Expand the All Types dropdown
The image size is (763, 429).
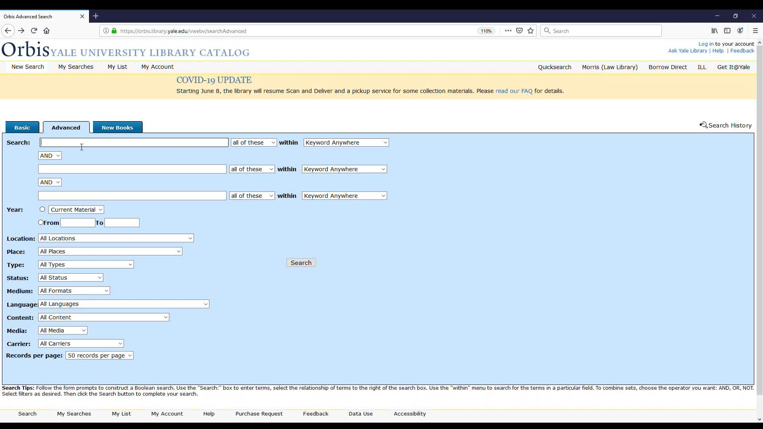pos(86,265)
